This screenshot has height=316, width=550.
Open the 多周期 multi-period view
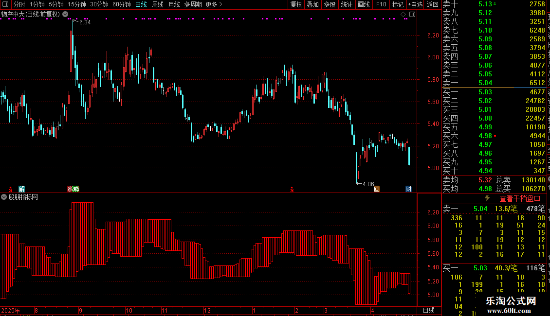click(193, 4)
